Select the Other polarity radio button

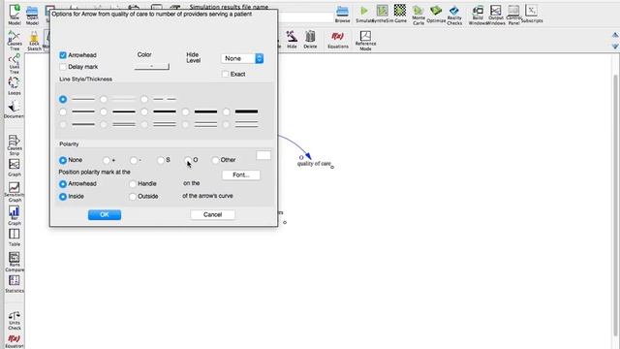tap(215, 160)
